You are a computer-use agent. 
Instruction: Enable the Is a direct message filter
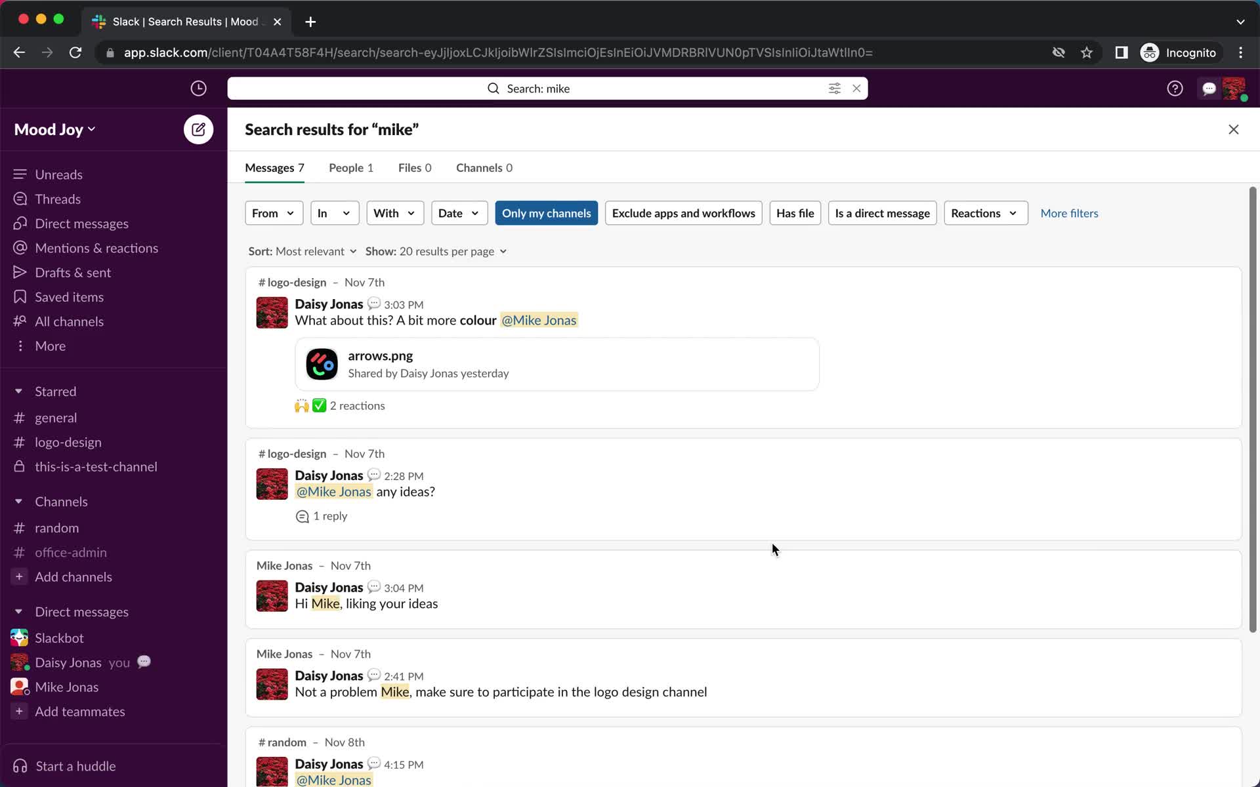(882, 213)
